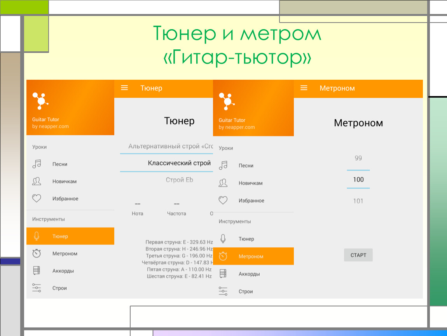The image size is (447, 336).
Task: Click Четвёртая струна: D - 147.83 line
Action: click(x=177, y=262)
